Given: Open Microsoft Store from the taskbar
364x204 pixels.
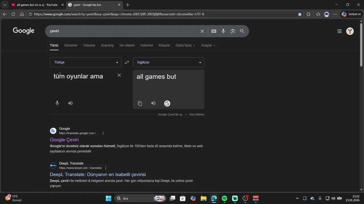Looking at the screenshot, I should [x=183, y=198].
